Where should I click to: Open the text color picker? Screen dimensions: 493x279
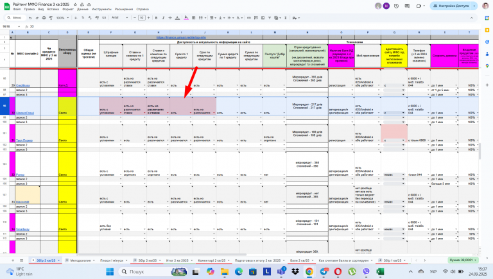click(177, 18)
